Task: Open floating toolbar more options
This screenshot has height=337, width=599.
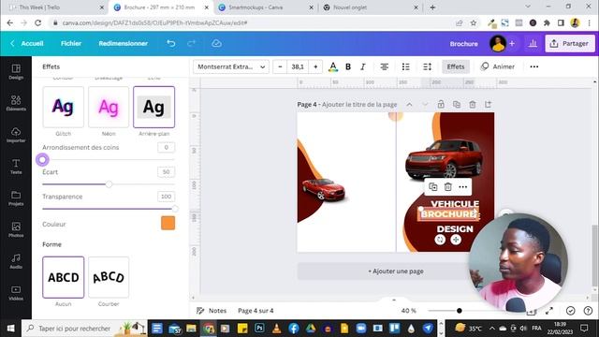Action: coord(462,187)
